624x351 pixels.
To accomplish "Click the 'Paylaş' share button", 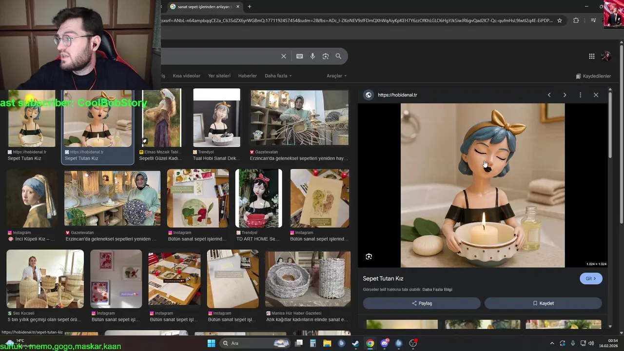I will pyautogui.click(x=422, y=303).
